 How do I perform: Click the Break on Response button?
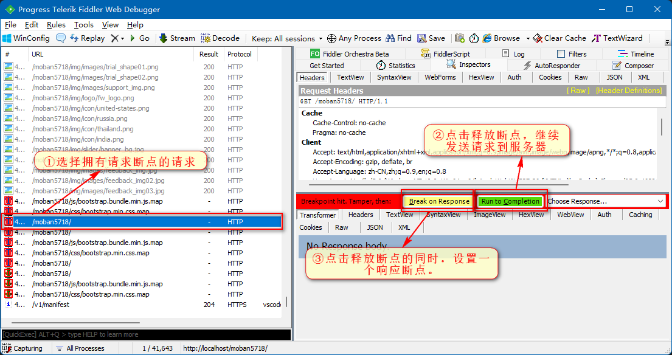tap(439, 201)
